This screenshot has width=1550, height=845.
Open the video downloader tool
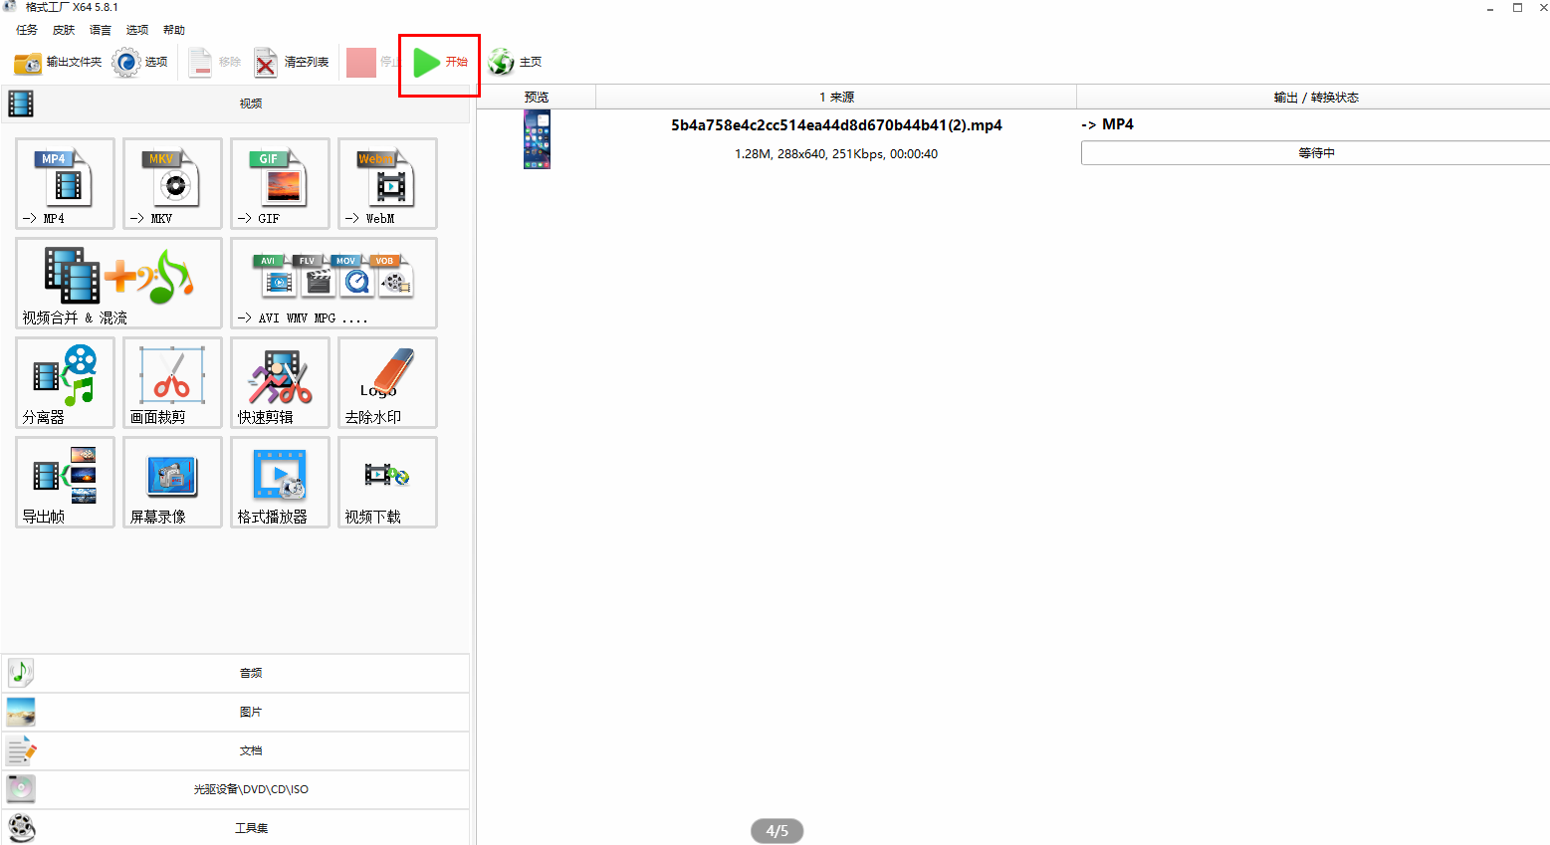(x=387, y=483)
